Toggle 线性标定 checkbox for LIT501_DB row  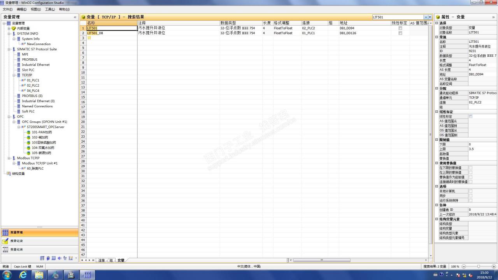point(400,33)
